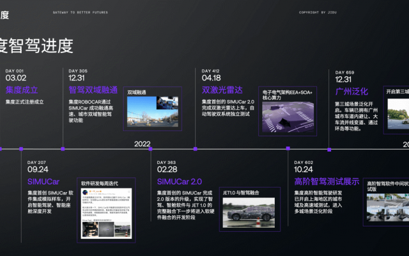Click the COPYRIGHT BY JIDU text
The image size is (409, 256).
tap(318, 12)
